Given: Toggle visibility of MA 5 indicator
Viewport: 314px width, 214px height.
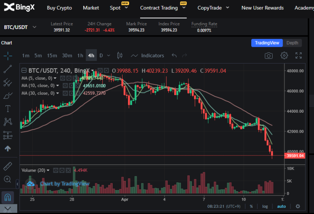Looking at the screenshot, I should (63, 78).
